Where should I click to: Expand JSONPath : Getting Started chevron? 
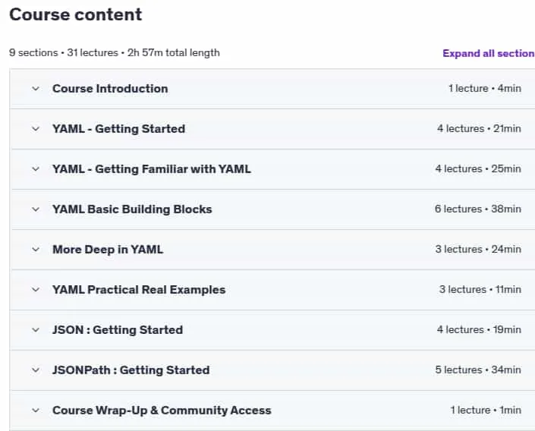pyautogui.click(x=36, y=370)
